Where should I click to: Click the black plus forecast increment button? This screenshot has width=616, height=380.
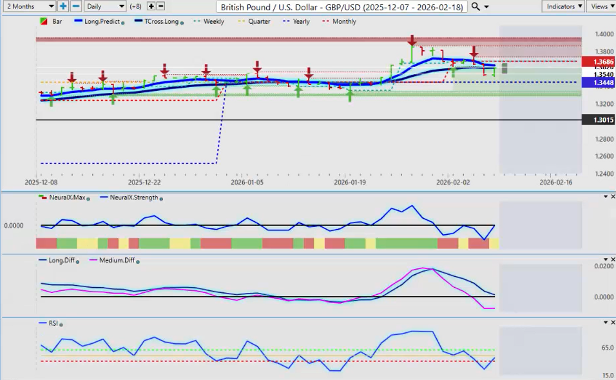tap(151, 6)
